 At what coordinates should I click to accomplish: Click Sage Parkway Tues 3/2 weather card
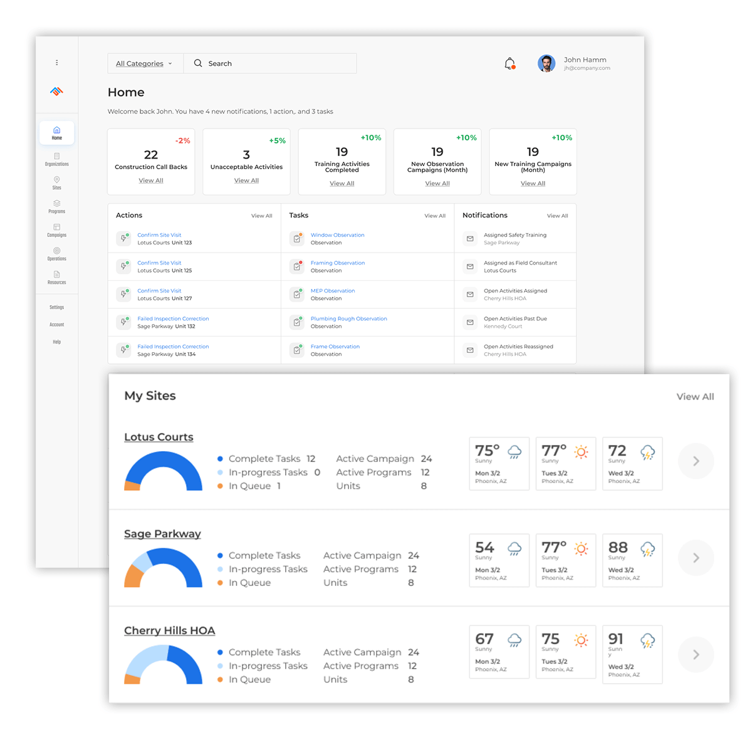(566, 560)
